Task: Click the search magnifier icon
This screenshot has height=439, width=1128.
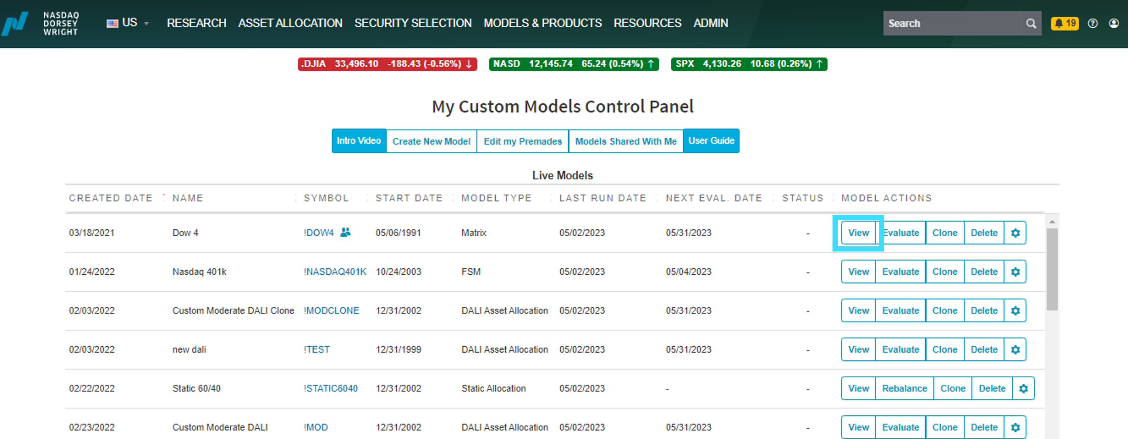Action: click(x=1031, y=23)
